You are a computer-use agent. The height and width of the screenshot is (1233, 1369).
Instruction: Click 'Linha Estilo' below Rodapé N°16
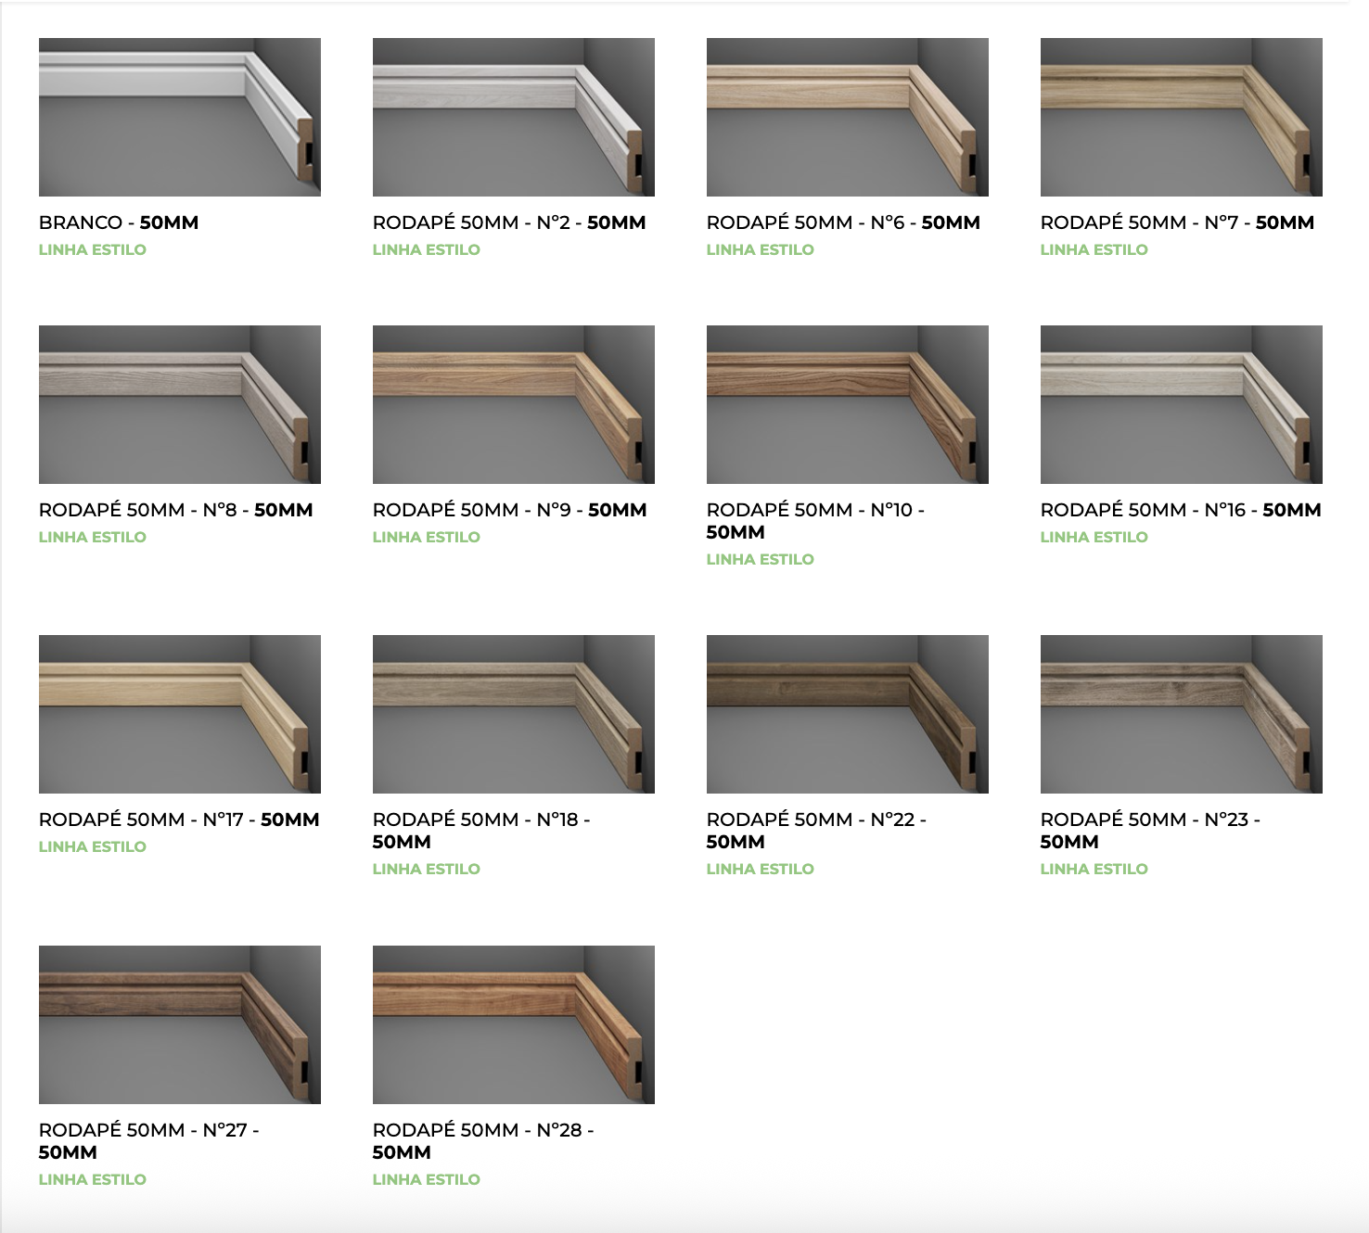[x=1094, y=537]
